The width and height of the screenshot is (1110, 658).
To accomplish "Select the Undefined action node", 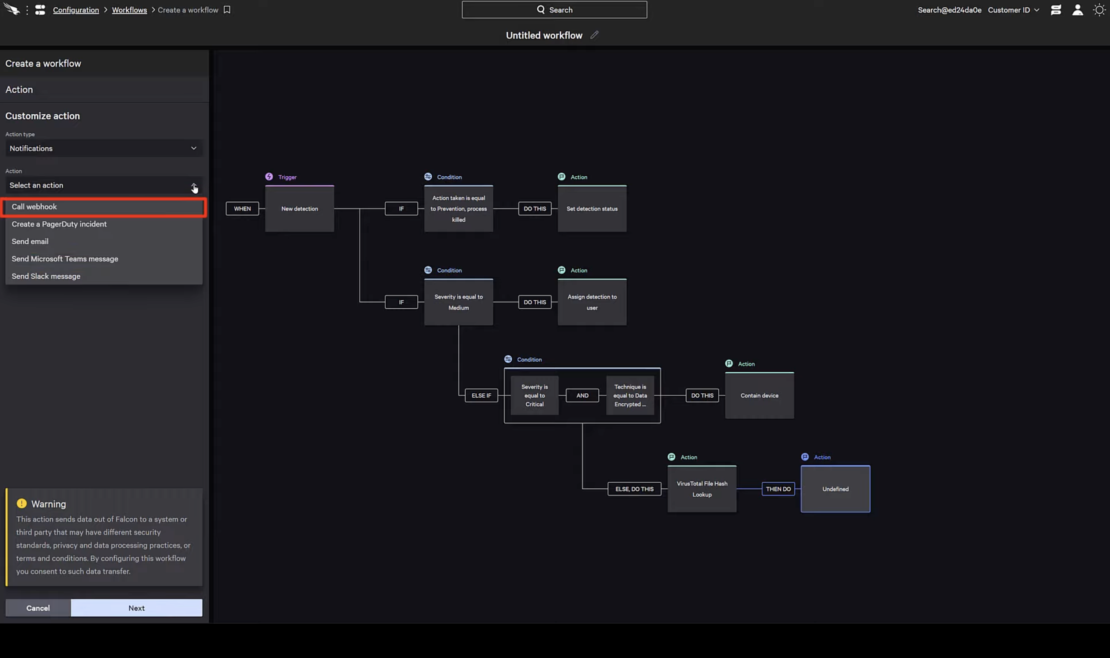I will tap(835, 489).
